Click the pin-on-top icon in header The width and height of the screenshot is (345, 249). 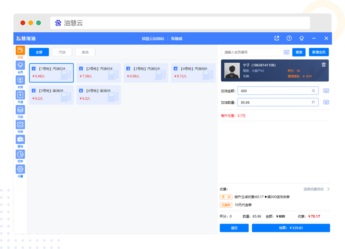[302, 38]
